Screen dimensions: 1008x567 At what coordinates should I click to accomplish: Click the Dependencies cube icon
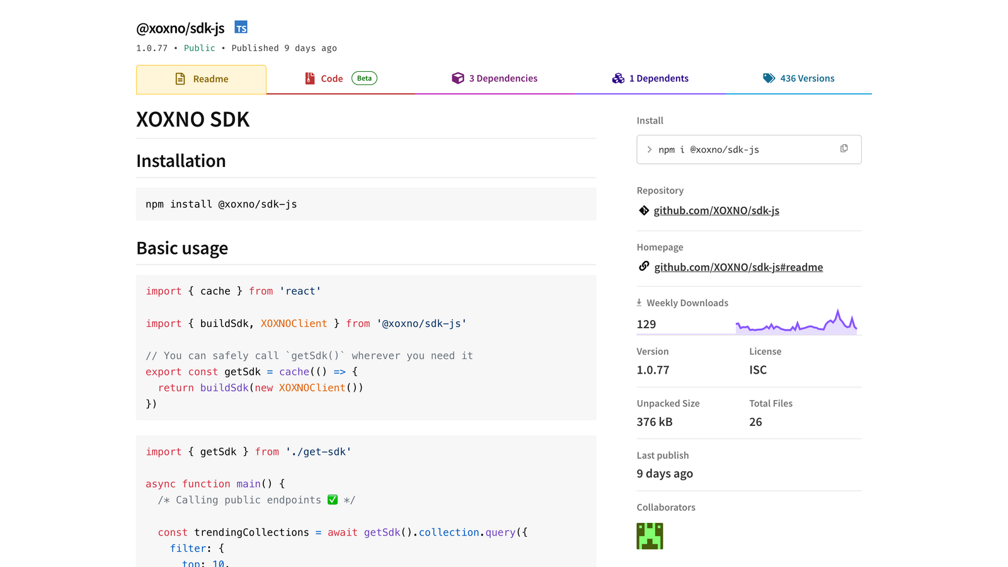(458, 78)
